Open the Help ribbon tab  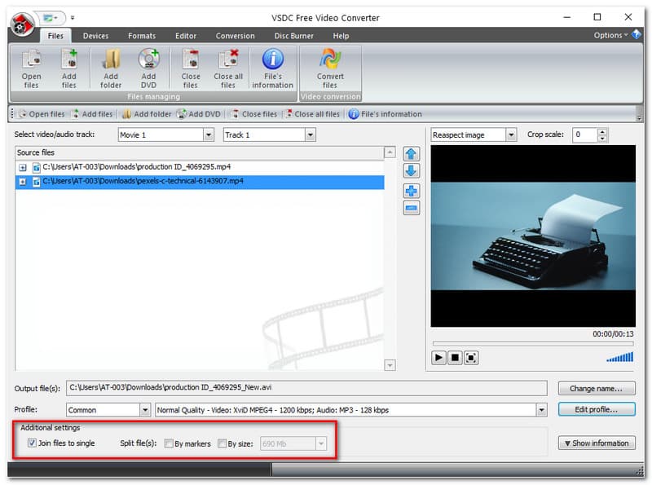coord(341,36)
